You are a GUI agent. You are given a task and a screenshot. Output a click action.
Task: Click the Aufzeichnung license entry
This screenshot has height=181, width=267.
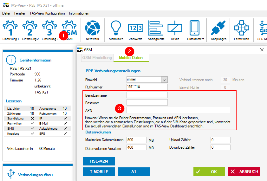(x=54, y=129)
